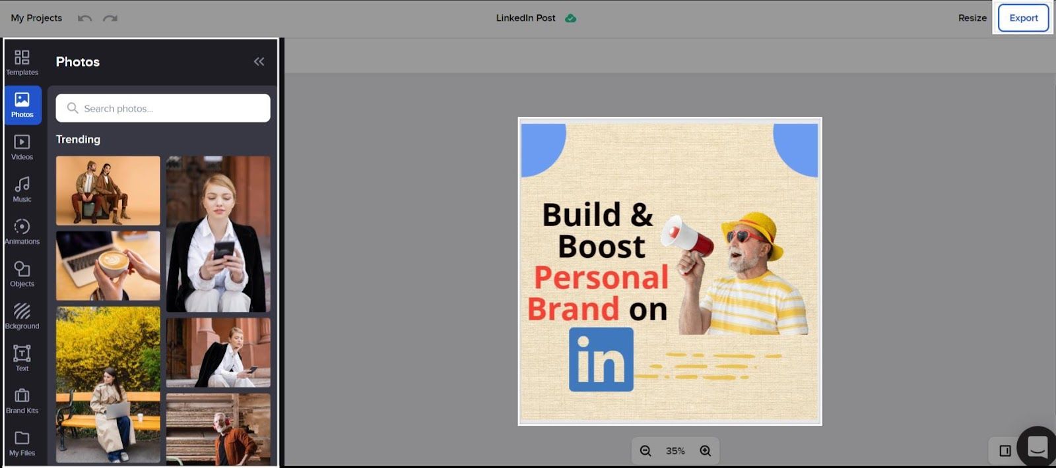
Task: Click the Resize button
Action: point(972,18)
